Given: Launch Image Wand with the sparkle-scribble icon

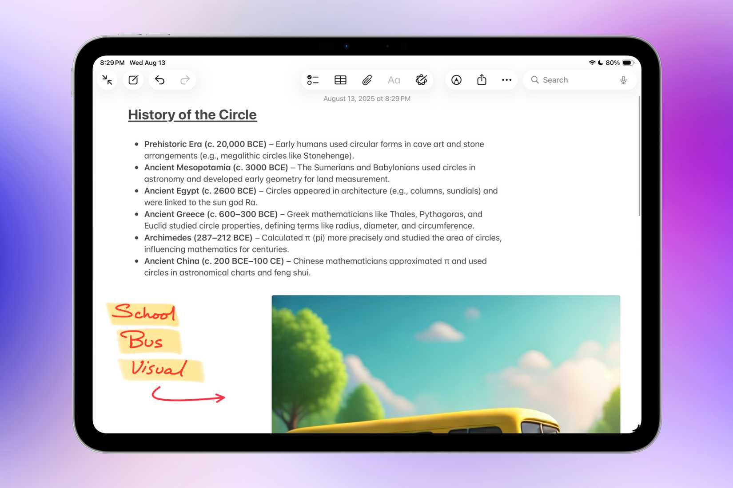Looking at the screenshot, I should pos(421,80).
